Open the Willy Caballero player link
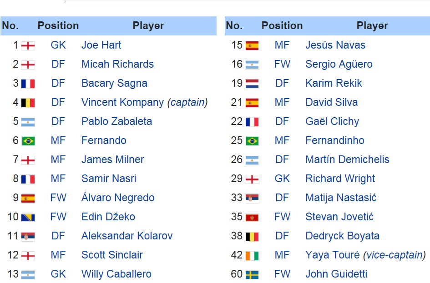430x283 pixels. pyautogui.click(x=116, y=274)
